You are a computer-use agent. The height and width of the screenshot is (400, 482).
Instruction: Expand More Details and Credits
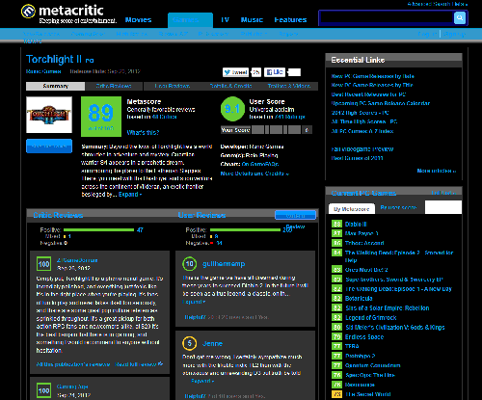click(x=254, y=173)
